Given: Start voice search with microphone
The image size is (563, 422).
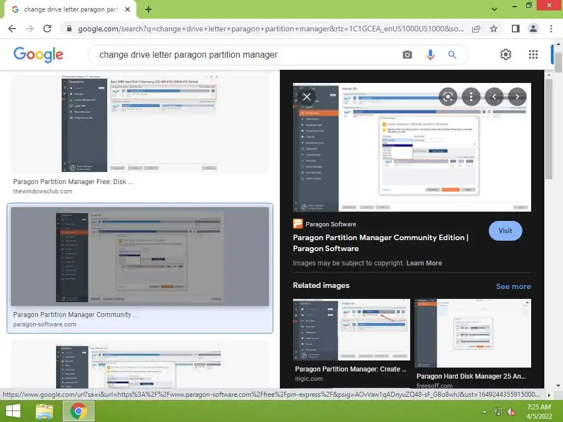Looking at the screenshot, I should (430, 54).
